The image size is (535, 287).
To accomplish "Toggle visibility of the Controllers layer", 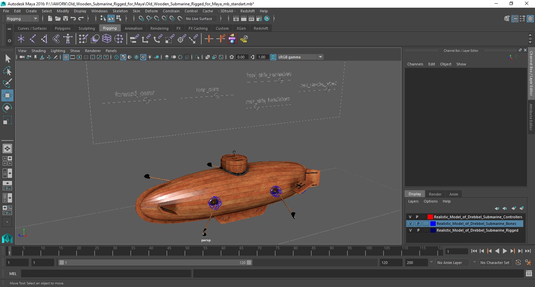I will [x=410, y=217].
